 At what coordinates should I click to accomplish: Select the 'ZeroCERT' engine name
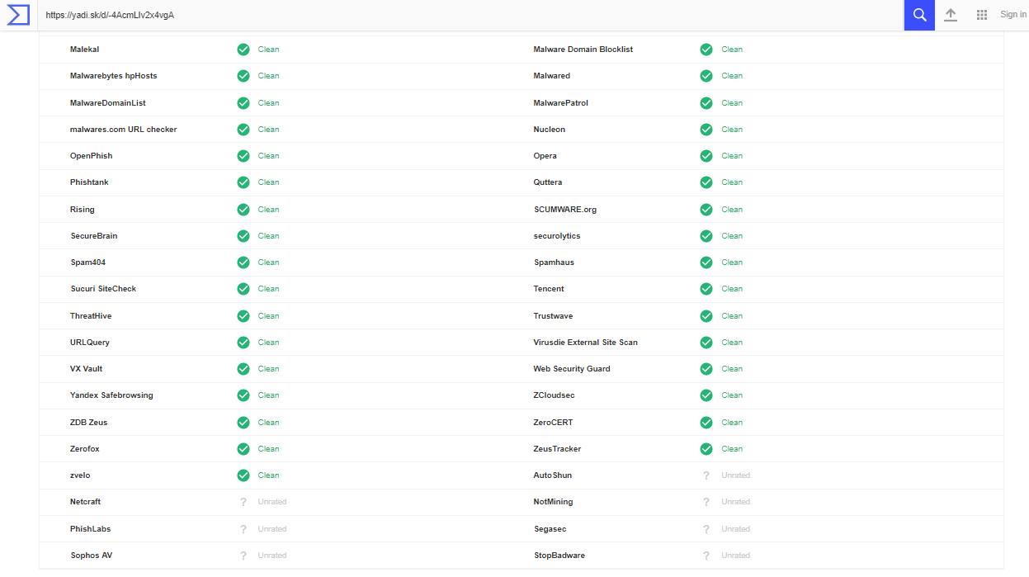554,423
